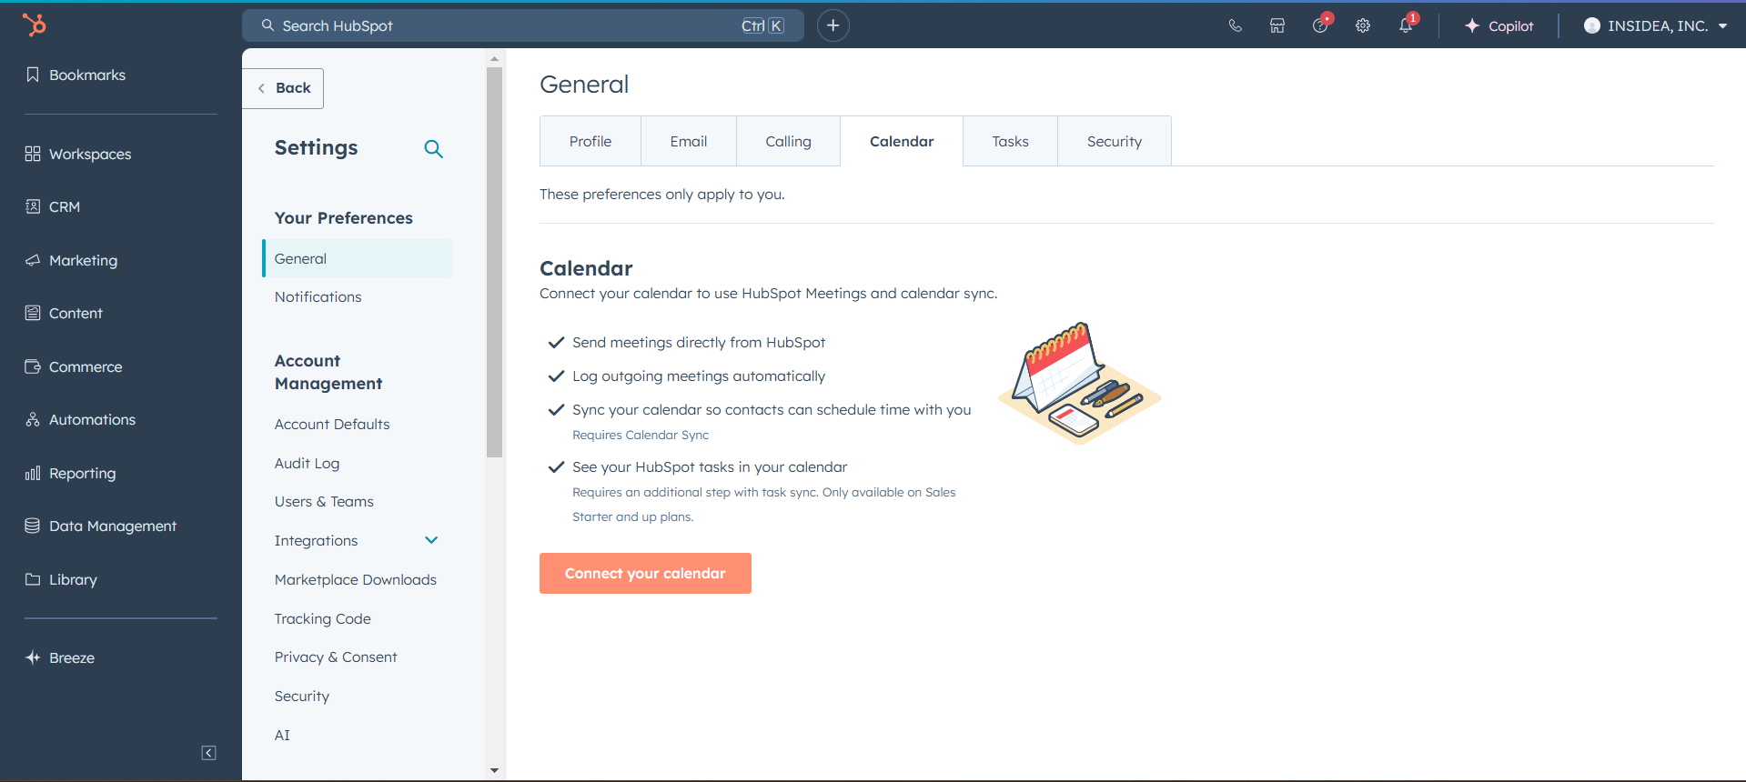Switch to the Email tab

tap(689, 141)
